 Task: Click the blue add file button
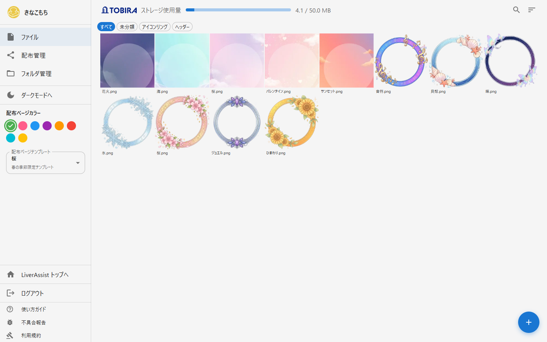[528, 322]
